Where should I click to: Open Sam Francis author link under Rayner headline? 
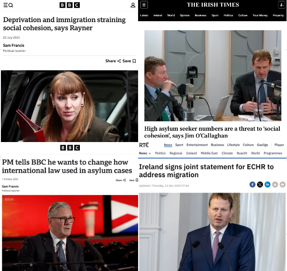(14, 46)
